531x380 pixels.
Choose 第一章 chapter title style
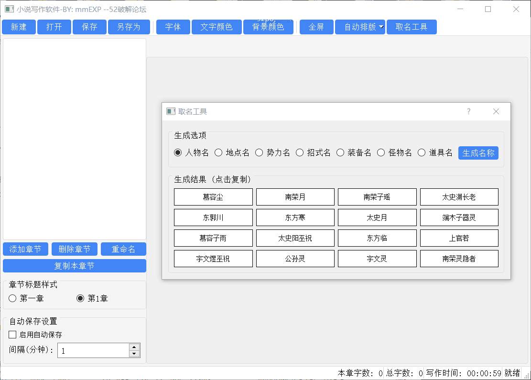point(12,299)
